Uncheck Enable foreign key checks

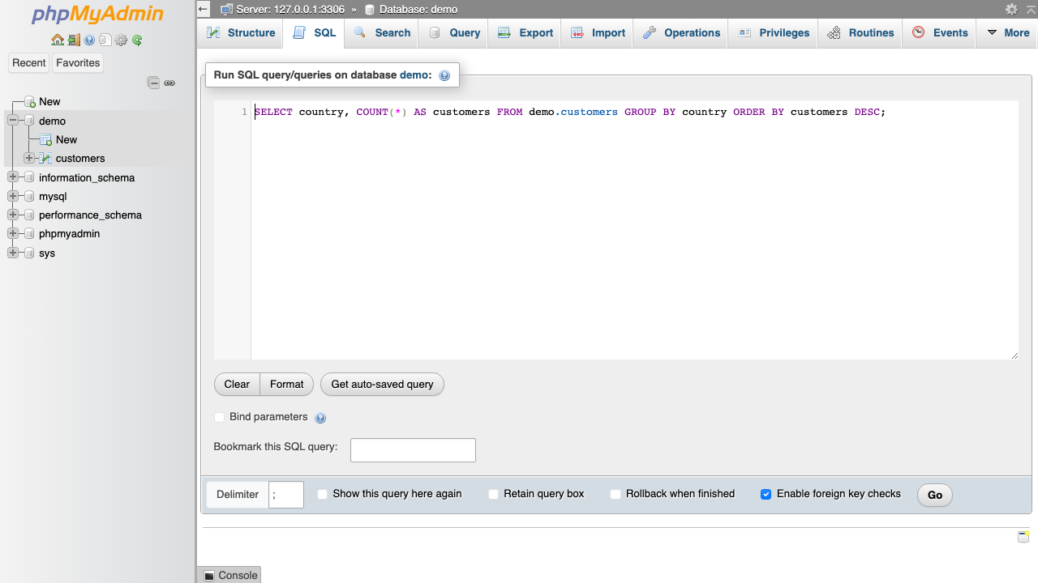(x=766, y=494)
